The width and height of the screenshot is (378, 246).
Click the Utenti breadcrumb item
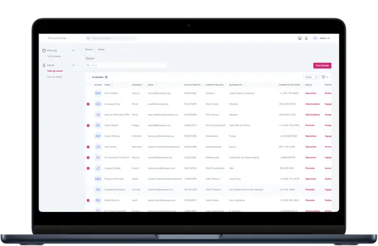[x=101, y=49]
